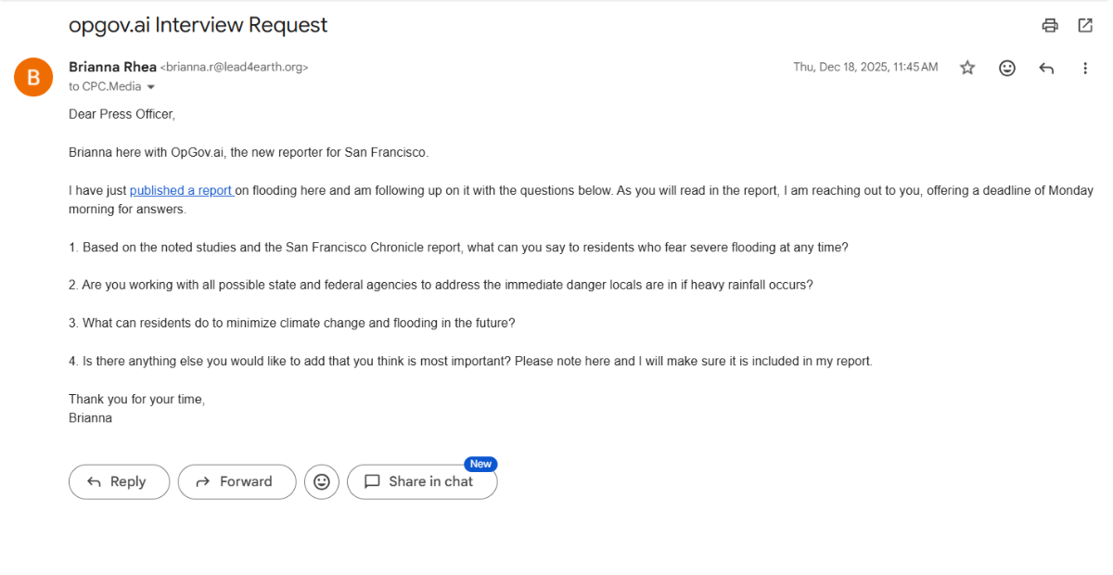Open email in a new window
The width and height of the screenshot is (1113, 575).
[1085, 25]
